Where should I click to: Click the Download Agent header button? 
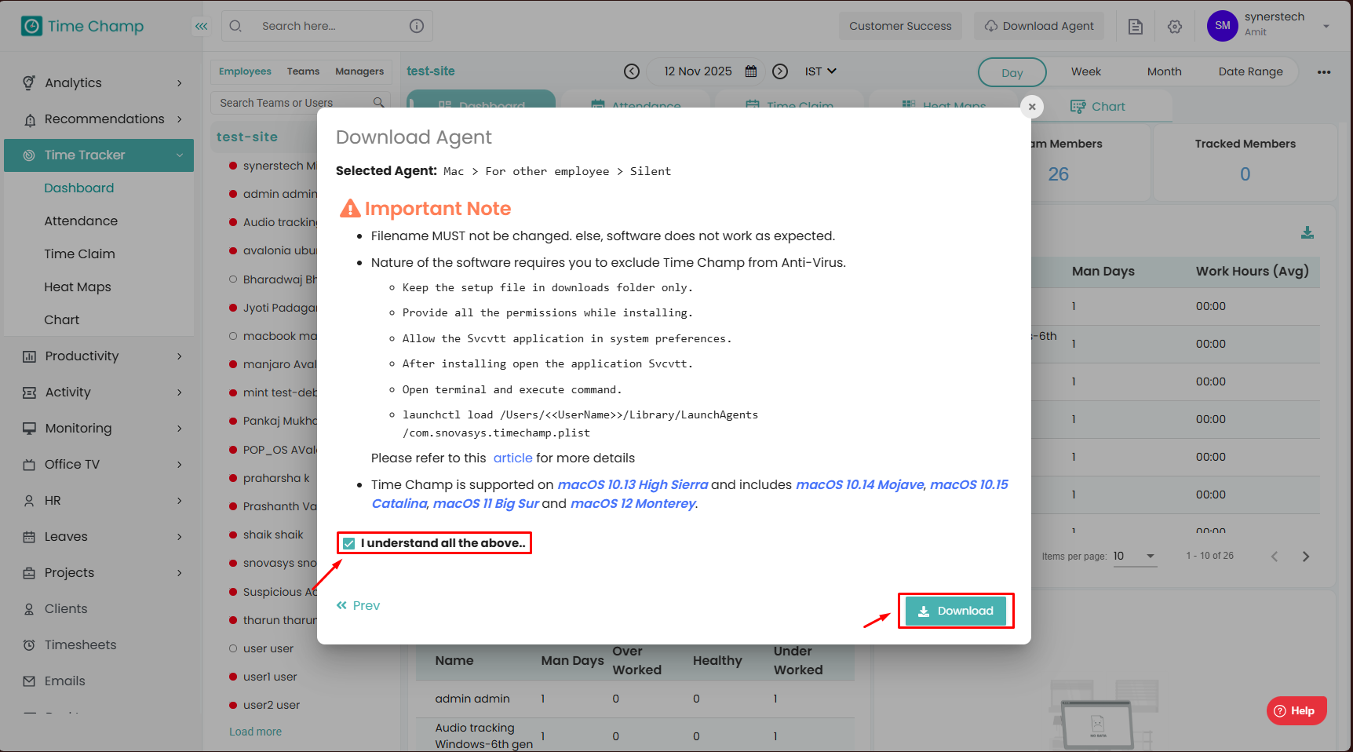[1039, 26]
